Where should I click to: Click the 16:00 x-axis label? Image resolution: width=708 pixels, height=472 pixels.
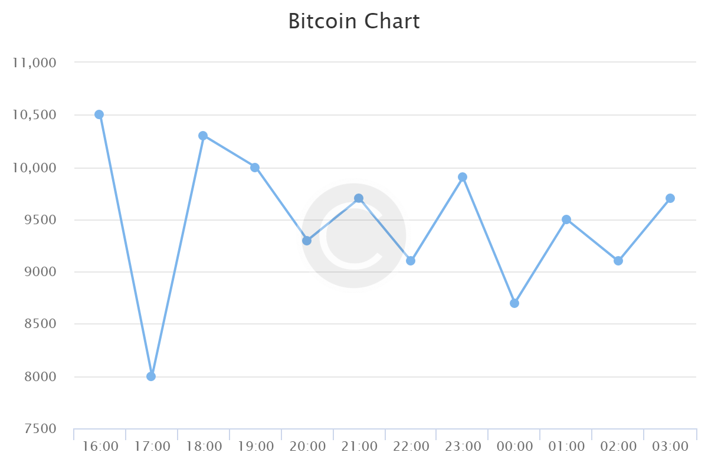pos(100,446)
